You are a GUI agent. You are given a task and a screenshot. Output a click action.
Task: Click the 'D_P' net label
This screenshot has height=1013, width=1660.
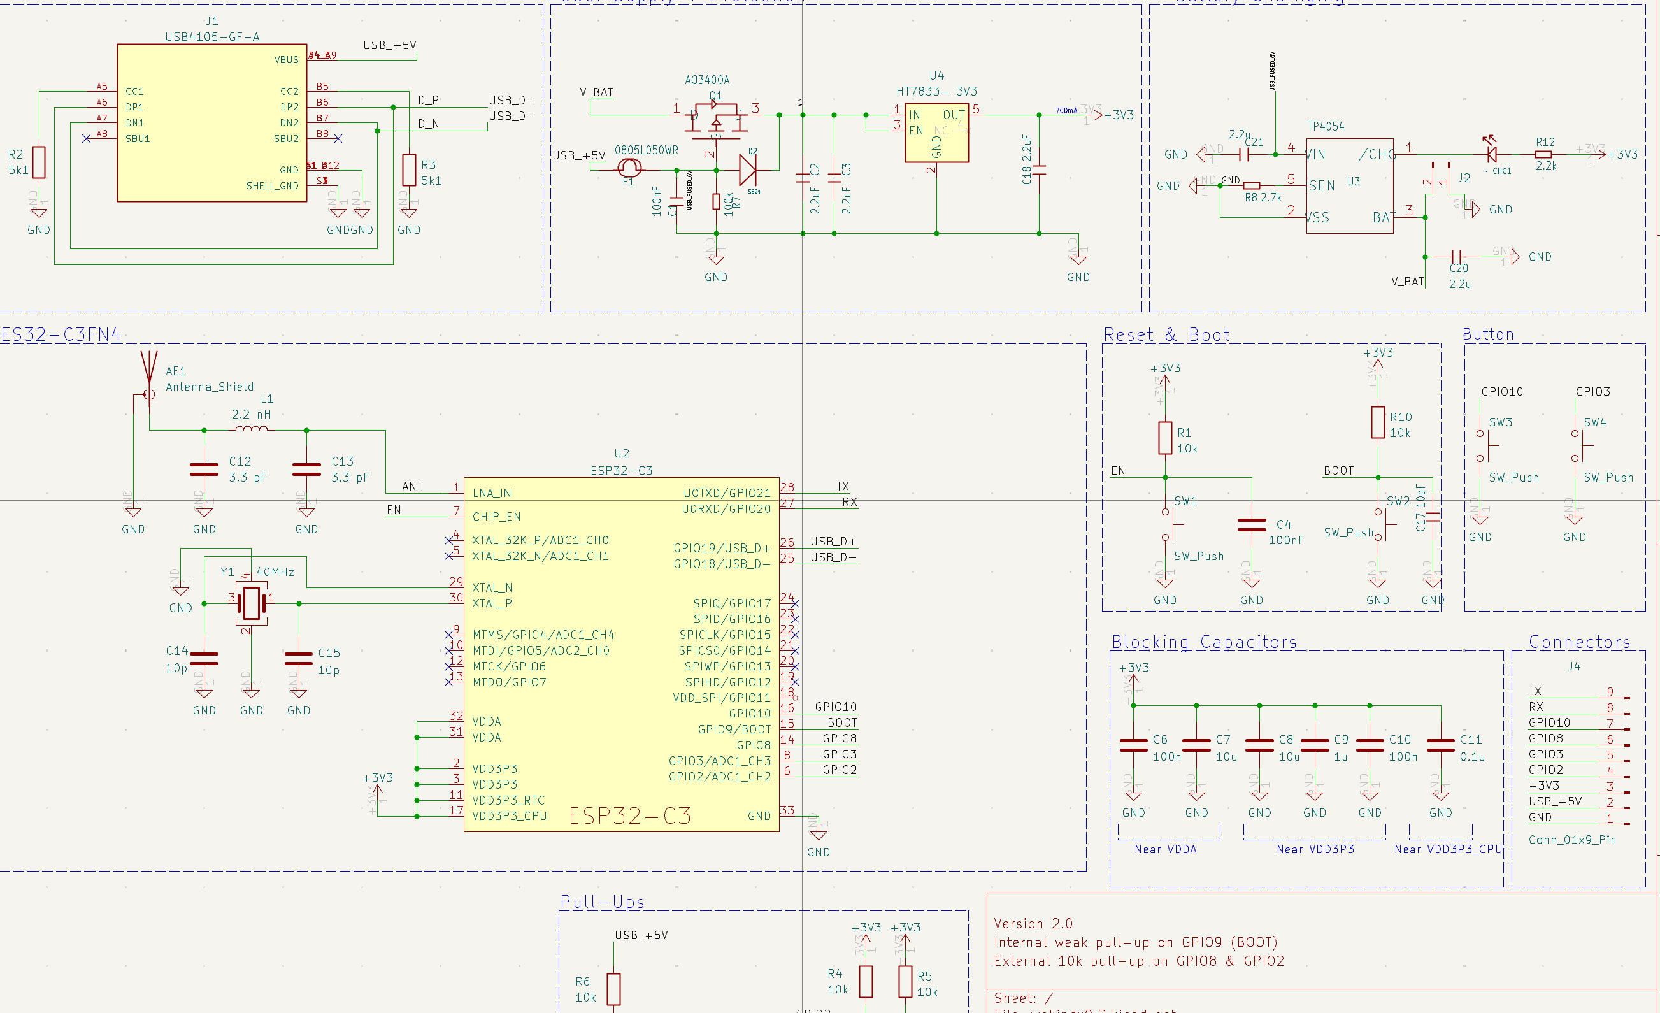pos(429,101)
